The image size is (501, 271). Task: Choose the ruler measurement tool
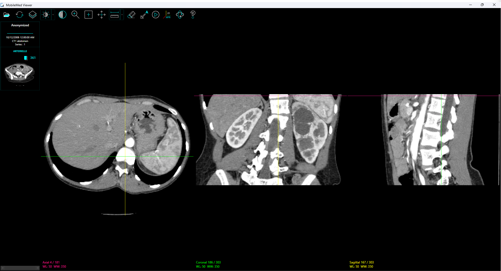[115, 15]
